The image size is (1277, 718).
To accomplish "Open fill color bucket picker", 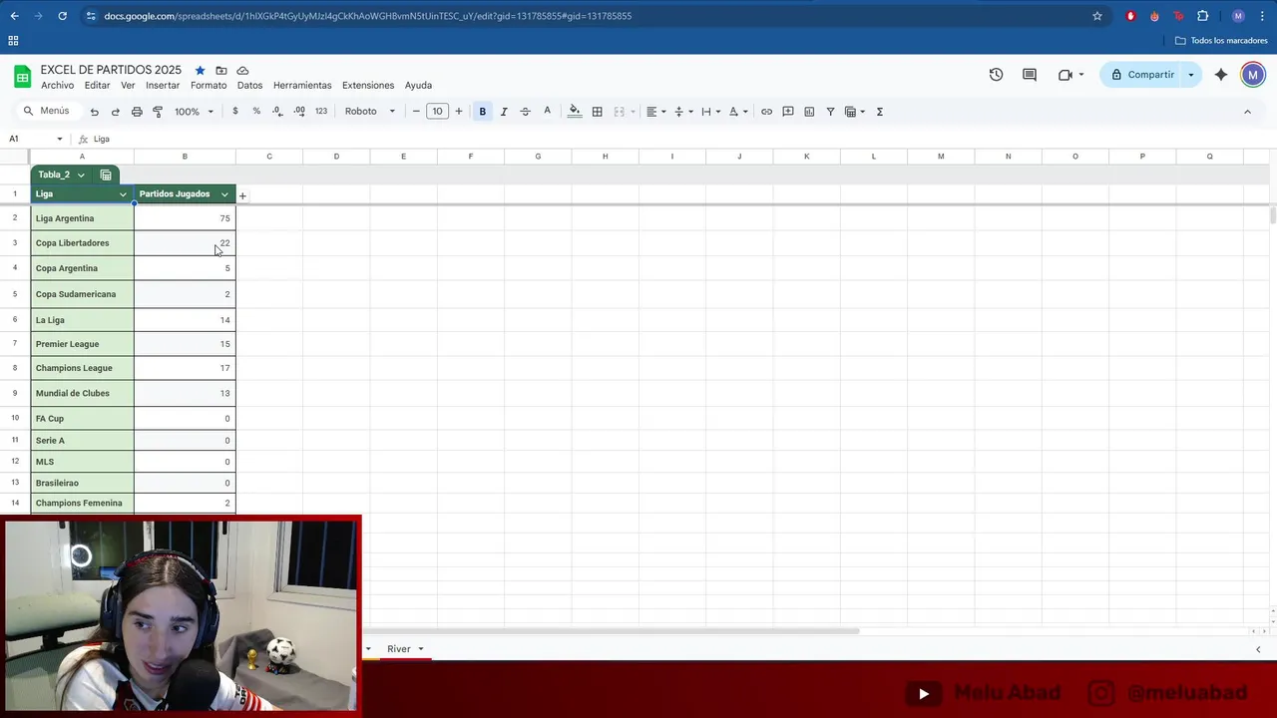I will (575, 112).
